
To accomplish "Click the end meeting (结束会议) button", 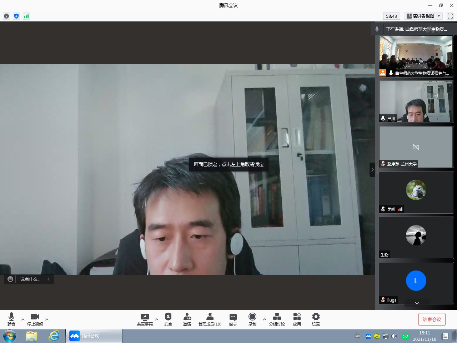I will click(x=432, y=319).
